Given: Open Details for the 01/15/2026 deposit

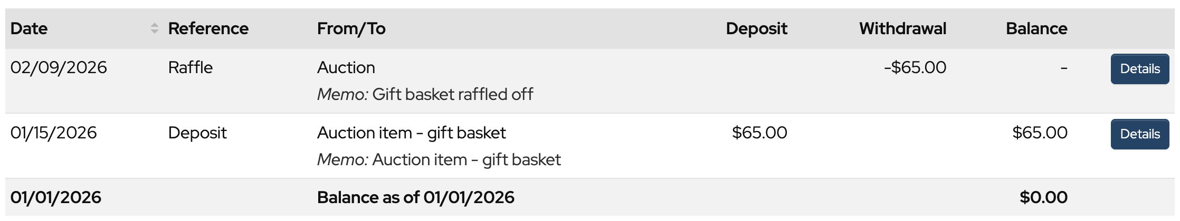Looking at the screenshot, I should [x=1139, y=134].
